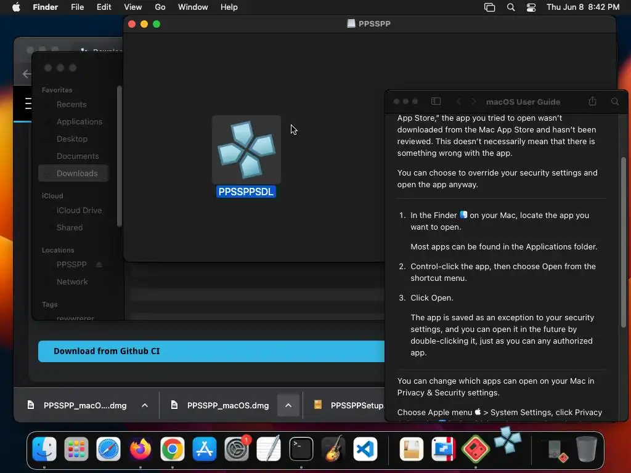Viewport: 631px width, 473px height.
Task: Expand options for PPSSPP_macOS.dmg download
Action: click(x=288, y=405)
